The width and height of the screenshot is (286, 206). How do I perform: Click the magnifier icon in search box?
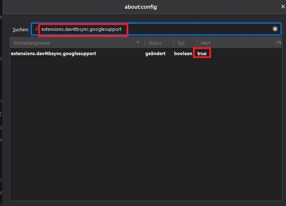(37, 29)
